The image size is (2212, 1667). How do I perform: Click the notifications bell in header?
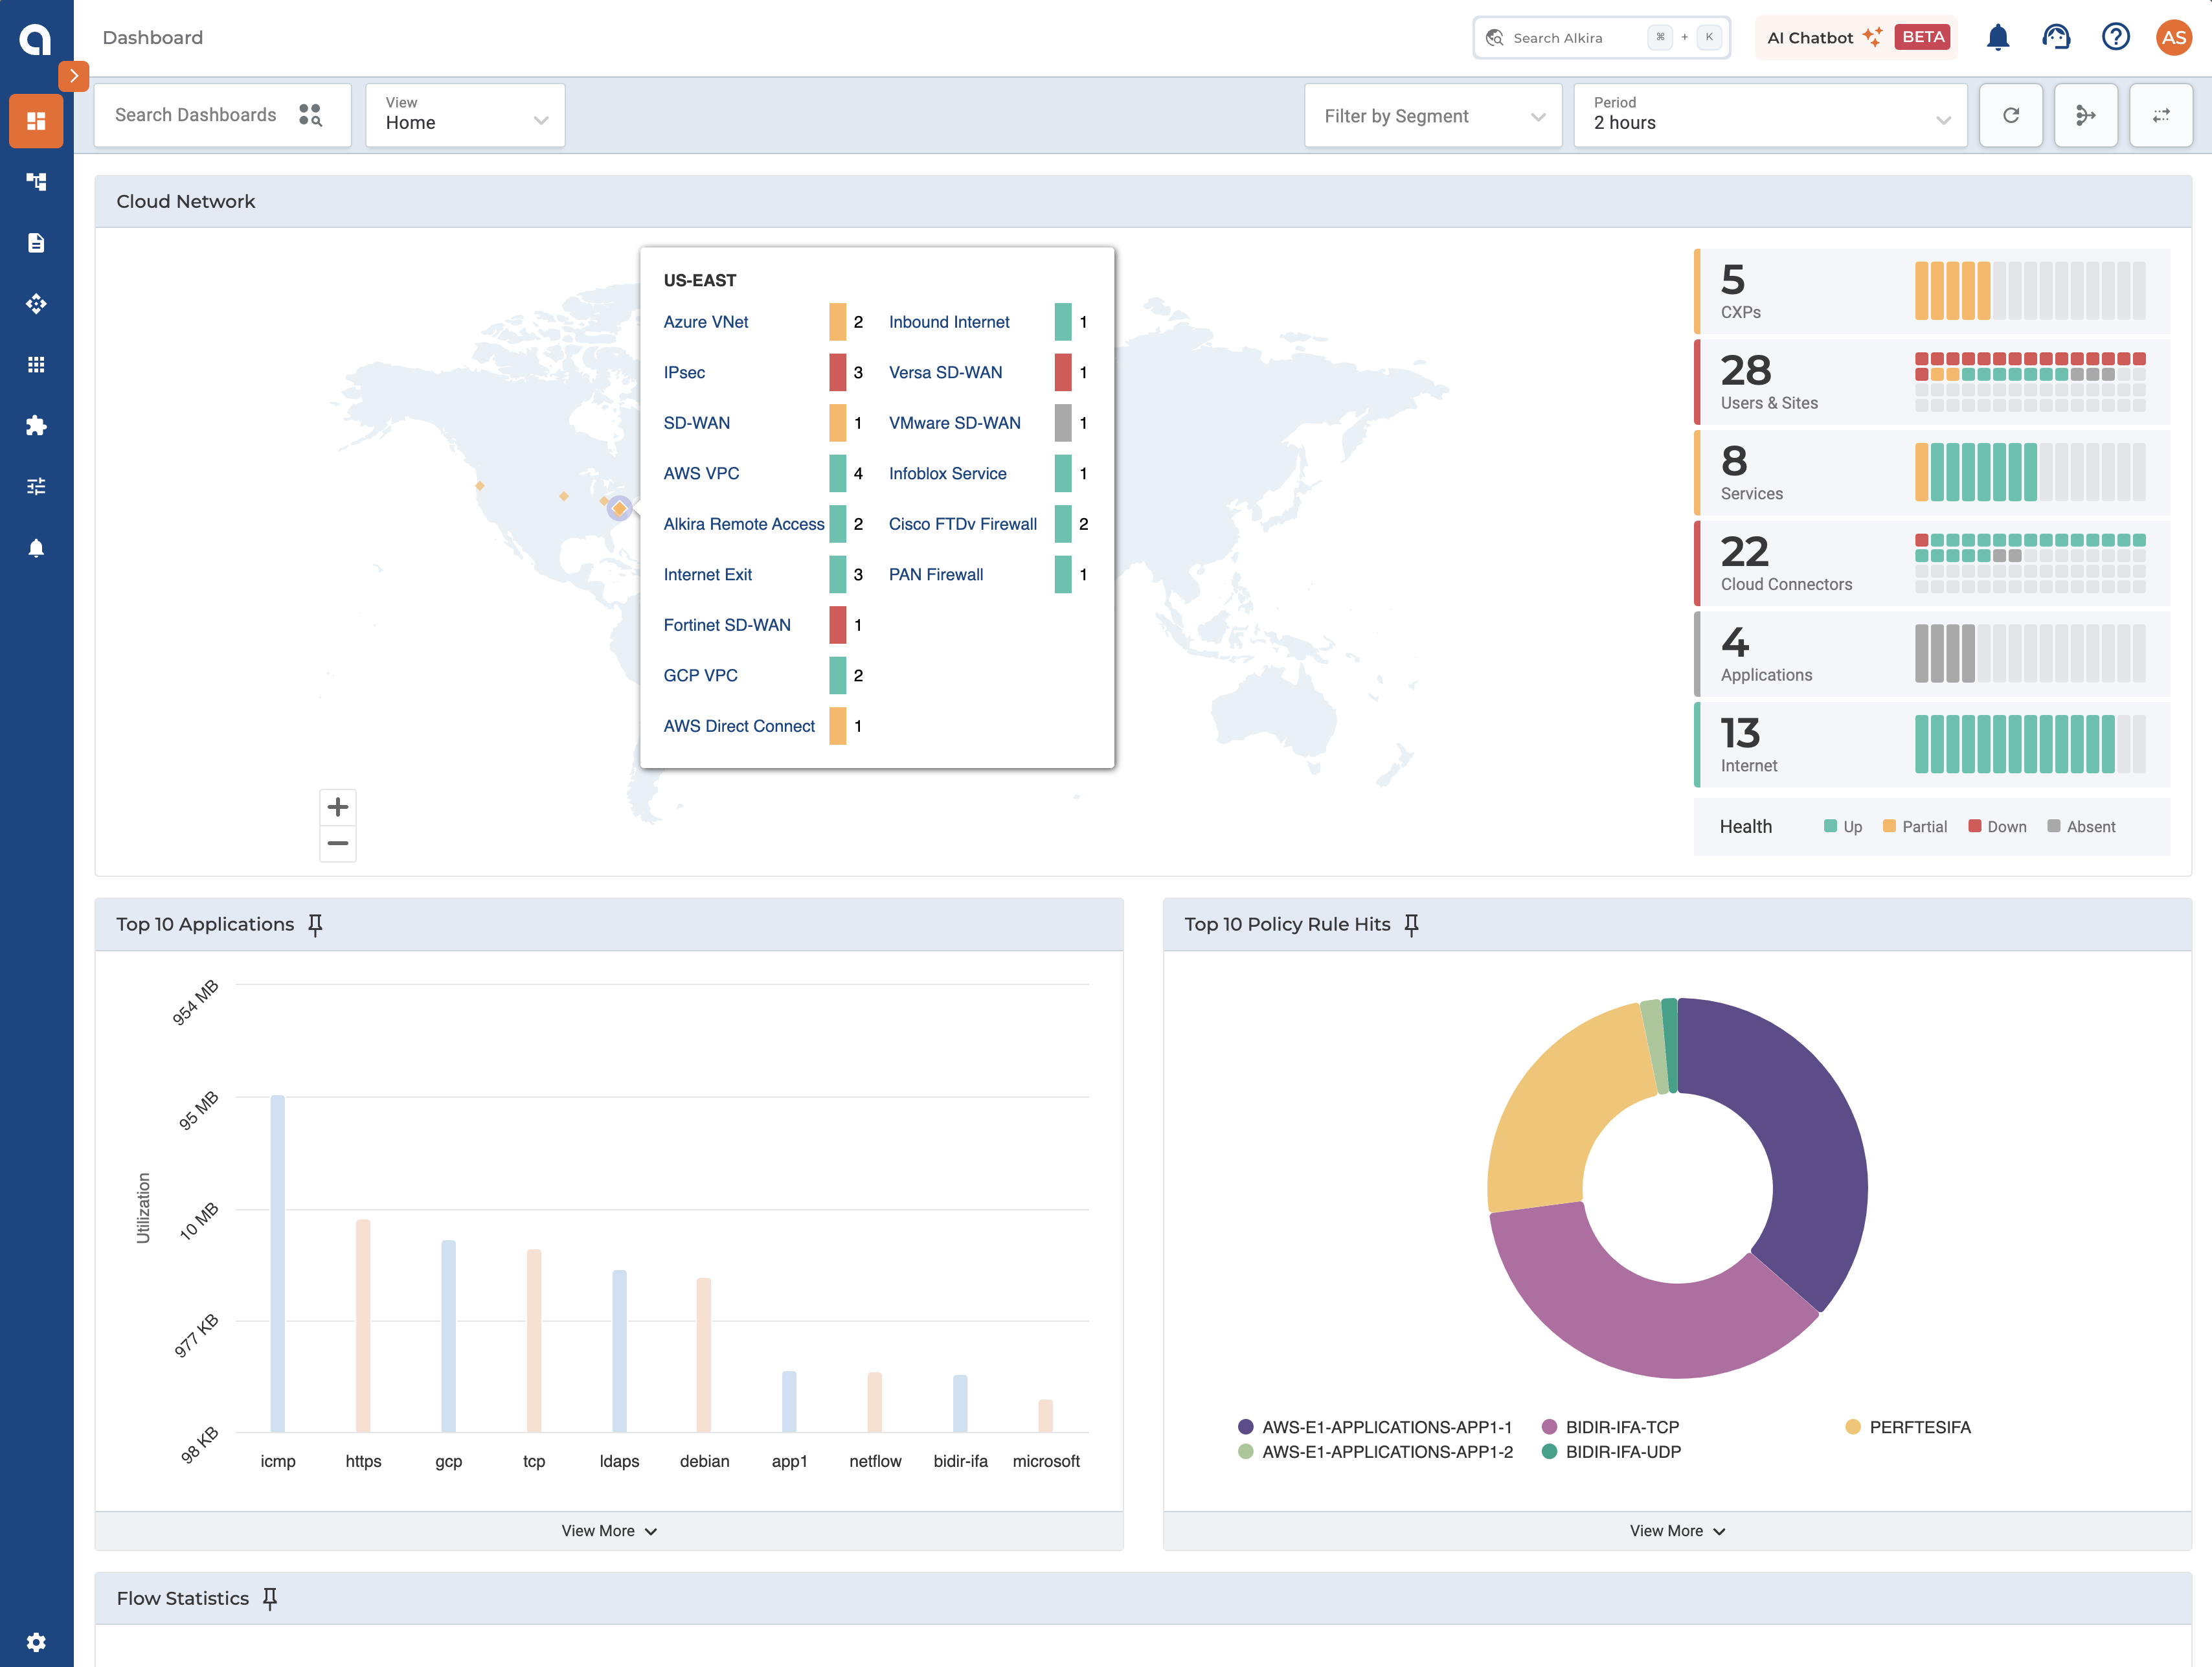(1997, 37)
